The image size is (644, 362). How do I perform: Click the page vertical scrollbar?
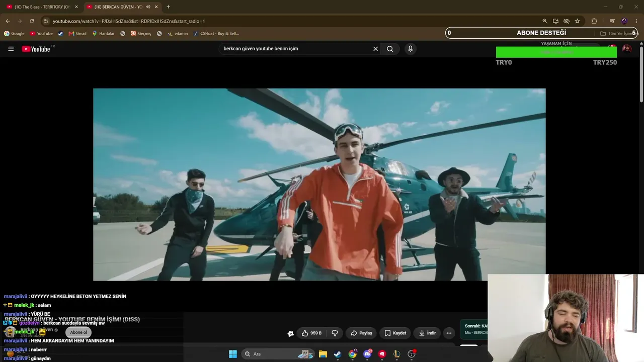click(x=641, y=74)
